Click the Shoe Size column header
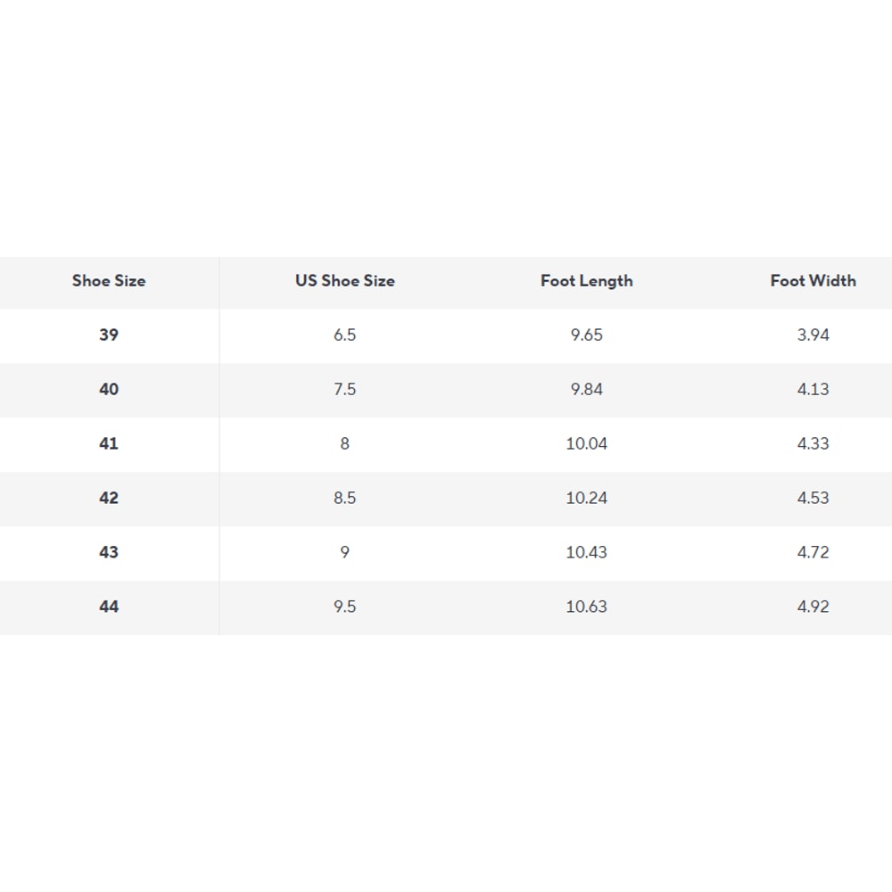892x892 pixels. [109, 281]
